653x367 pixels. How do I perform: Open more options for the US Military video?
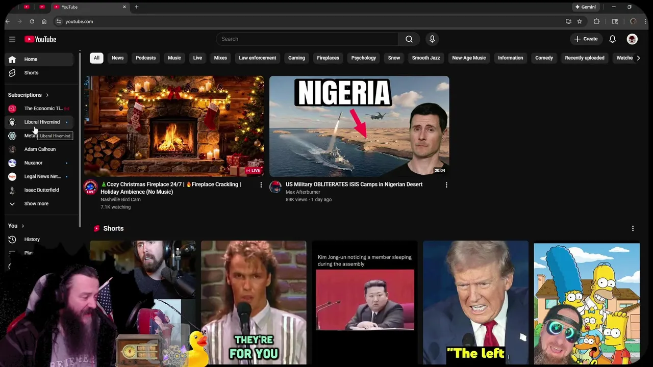coord(446,185)
